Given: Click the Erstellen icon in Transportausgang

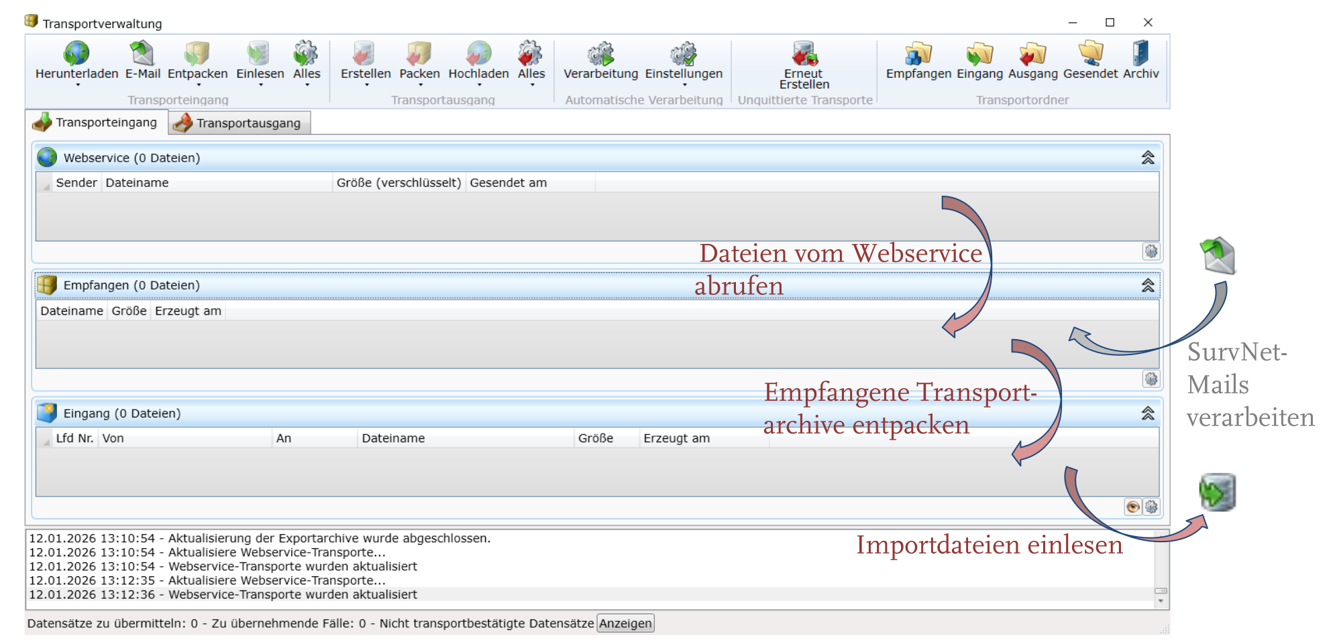Looking at the screenshot, I should (365, 55).
